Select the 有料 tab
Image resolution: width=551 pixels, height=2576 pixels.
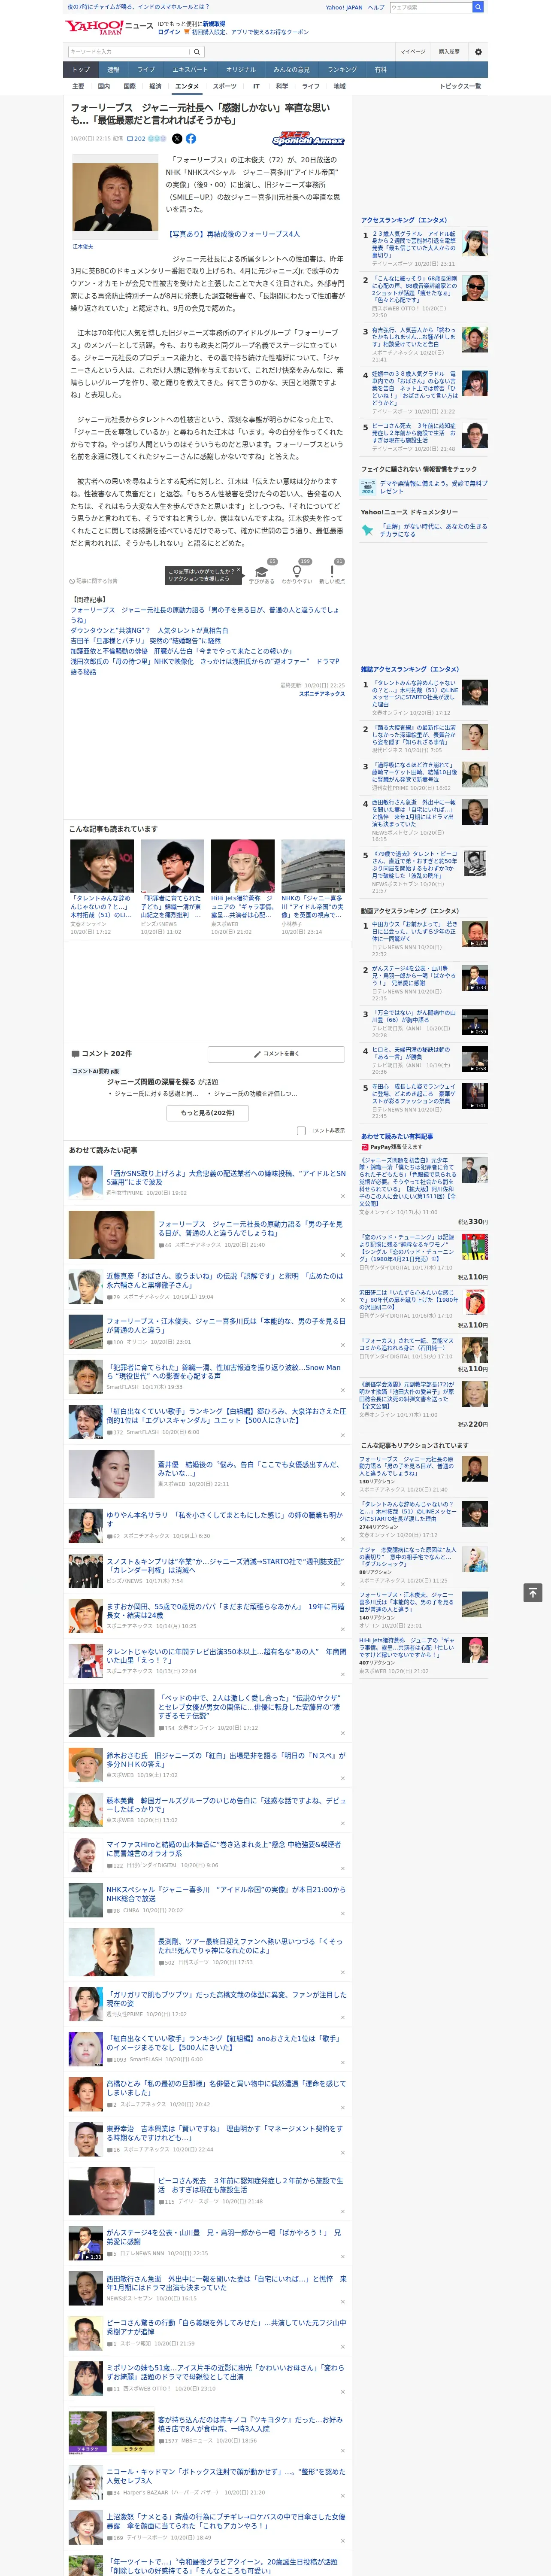point(380,70)
